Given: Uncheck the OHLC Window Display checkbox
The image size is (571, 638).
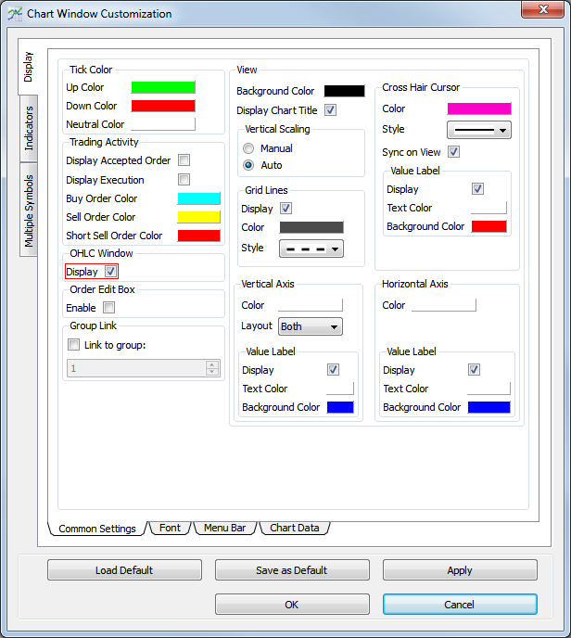Looking at the screenshot, I should pyautogui.click(x=110, y=272).
